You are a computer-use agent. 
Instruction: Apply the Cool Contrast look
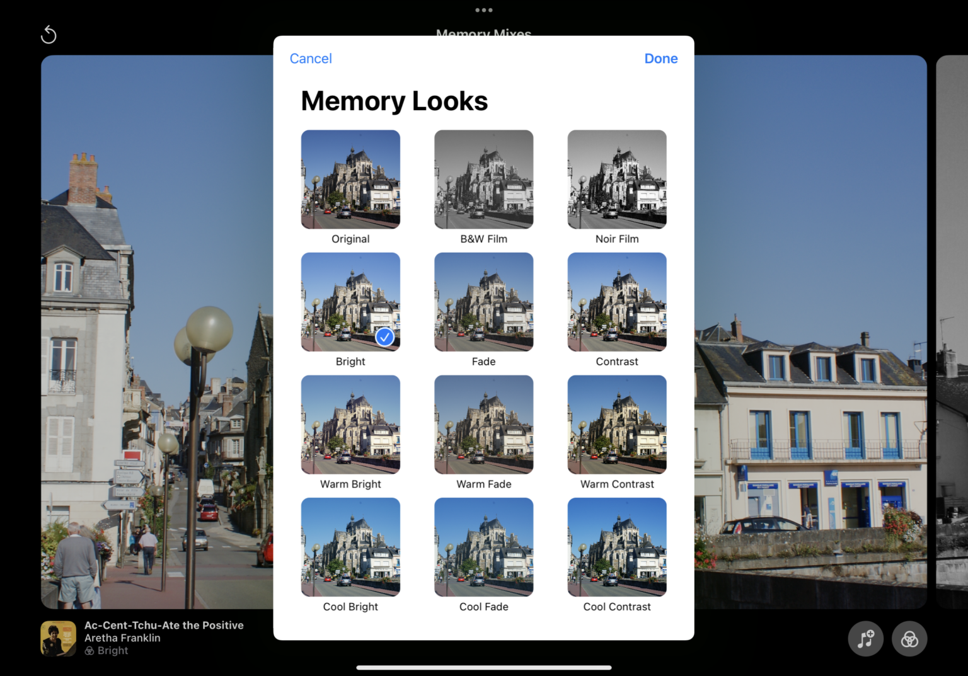click(x=616, y=547)
